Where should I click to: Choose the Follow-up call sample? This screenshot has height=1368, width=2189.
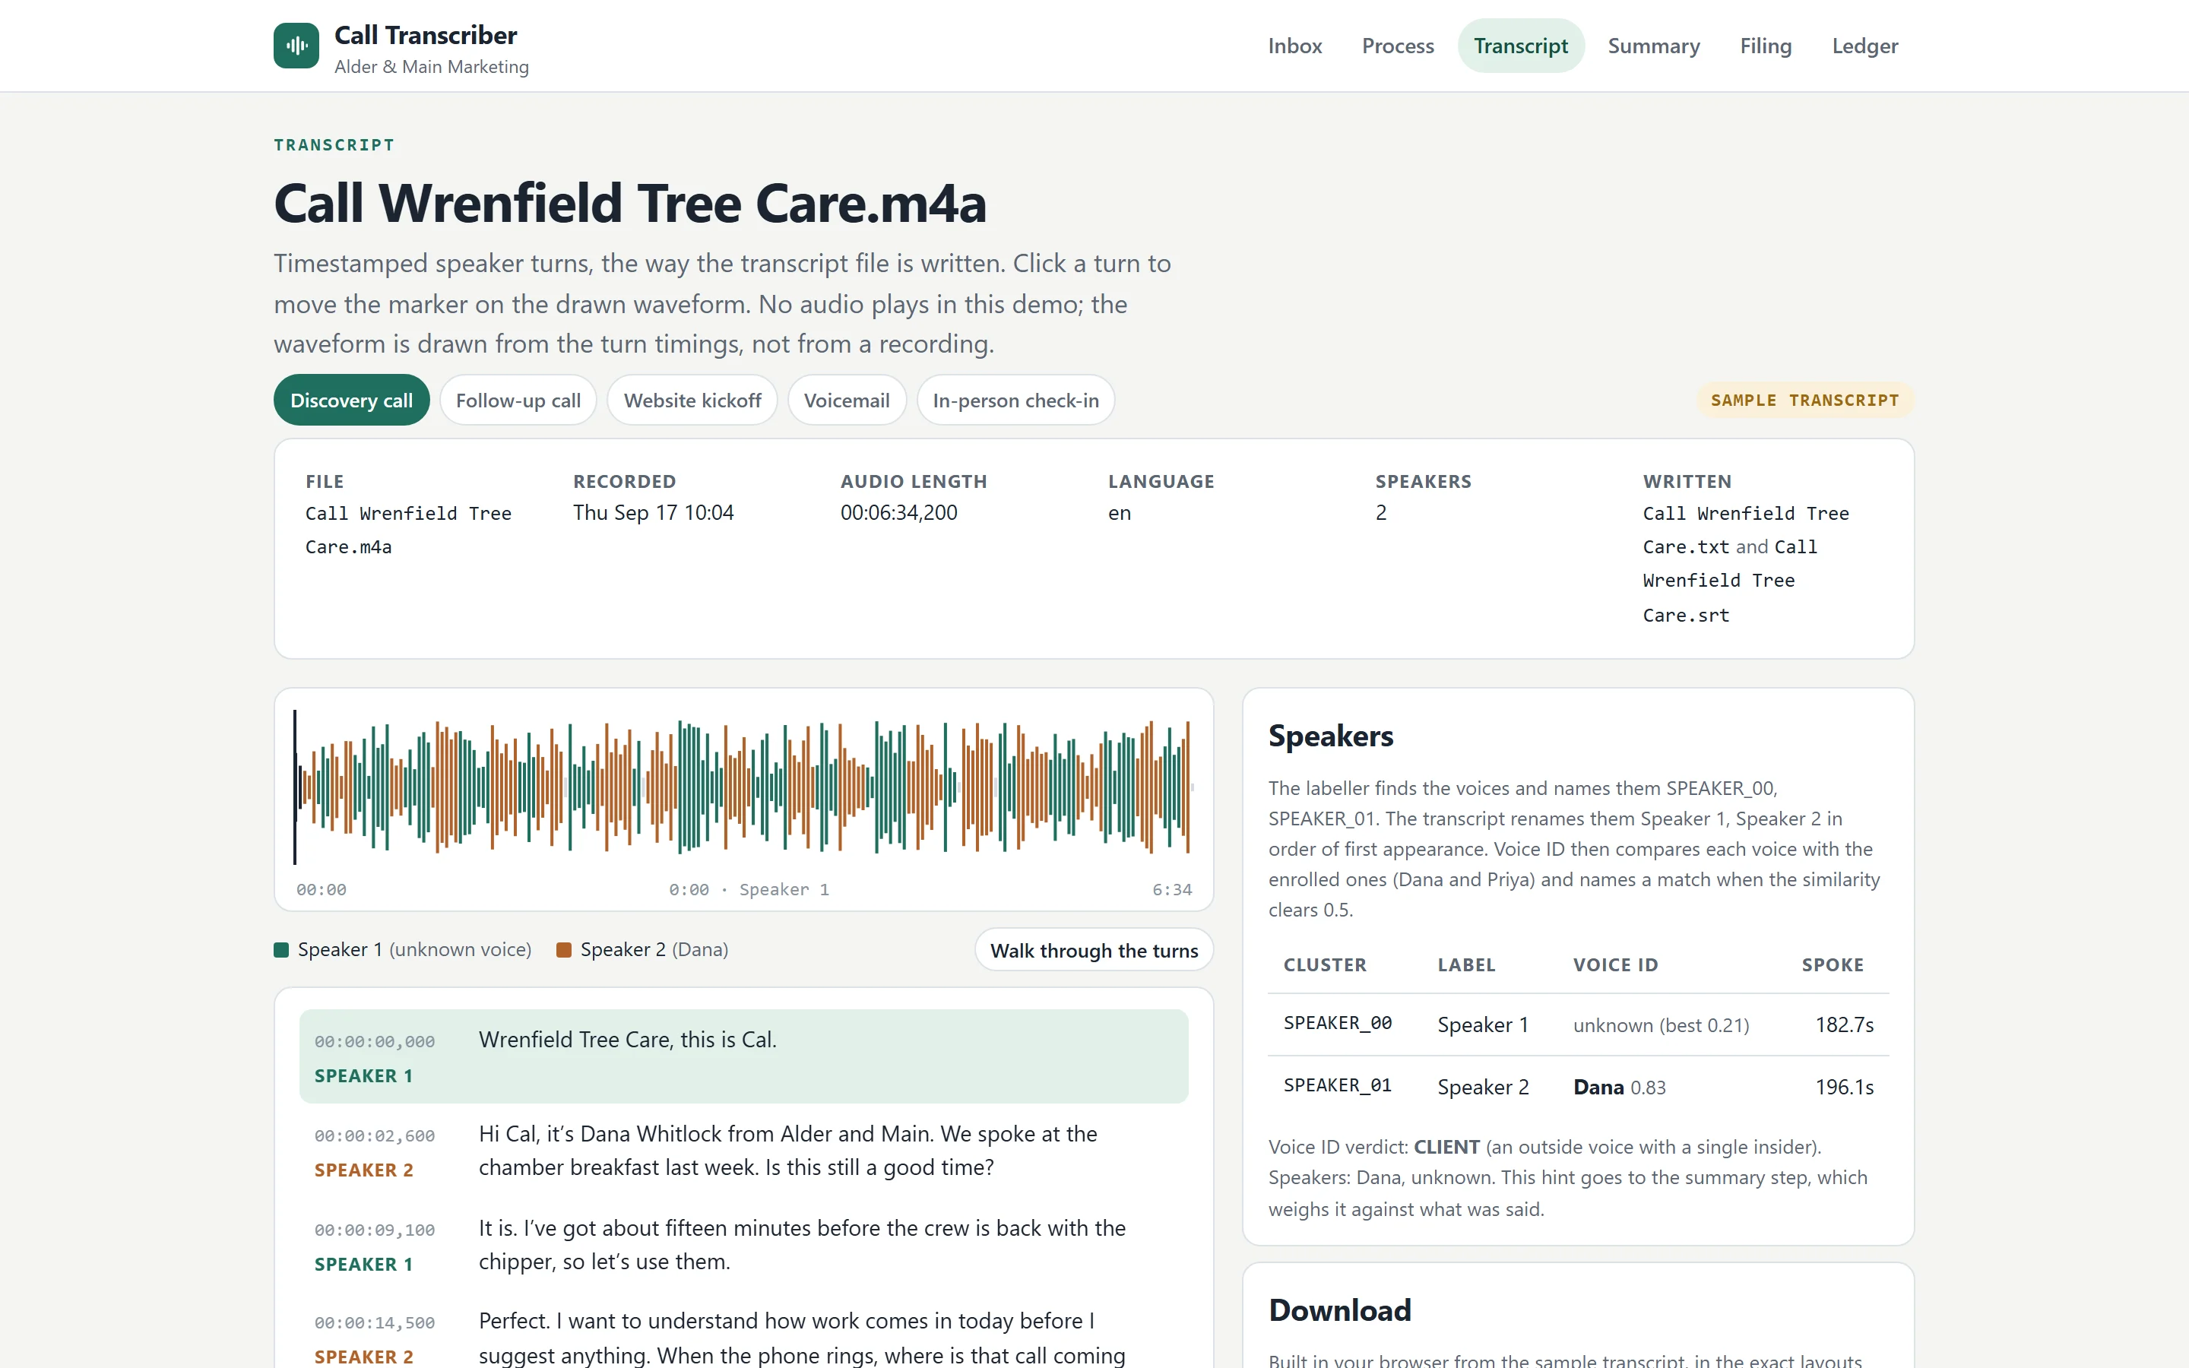pyautogui.click(x=518, y=400)
